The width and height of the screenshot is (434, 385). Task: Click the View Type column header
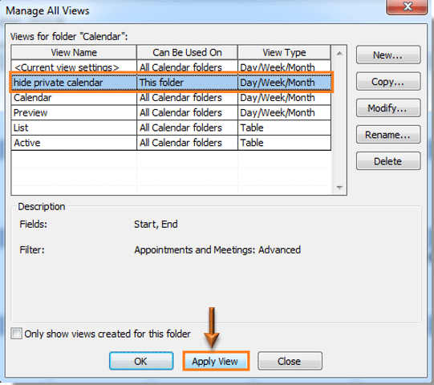point(284,52)
